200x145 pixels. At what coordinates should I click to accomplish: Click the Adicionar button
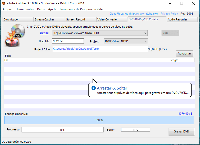coord(184,53)
